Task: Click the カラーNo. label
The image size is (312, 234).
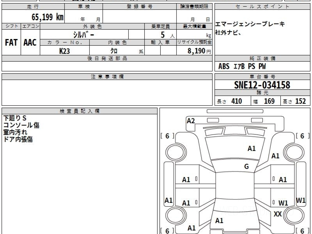Action: coord(65,43)
